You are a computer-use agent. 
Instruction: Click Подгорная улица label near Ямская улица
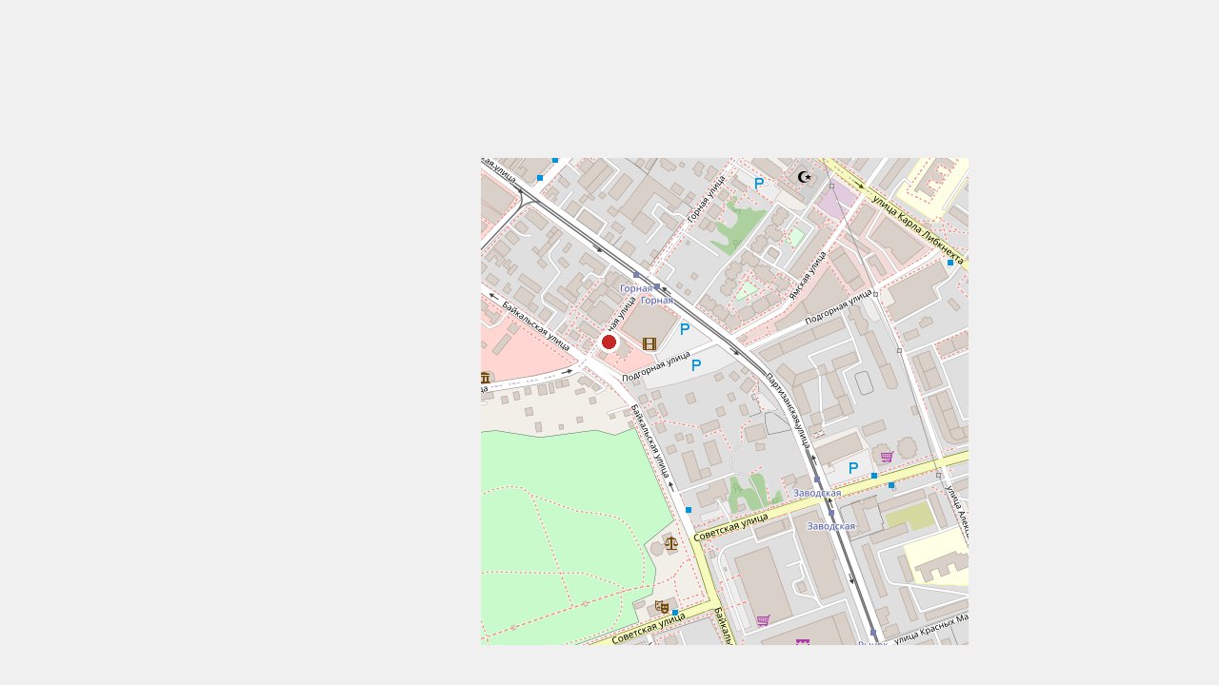coord(839,306)
